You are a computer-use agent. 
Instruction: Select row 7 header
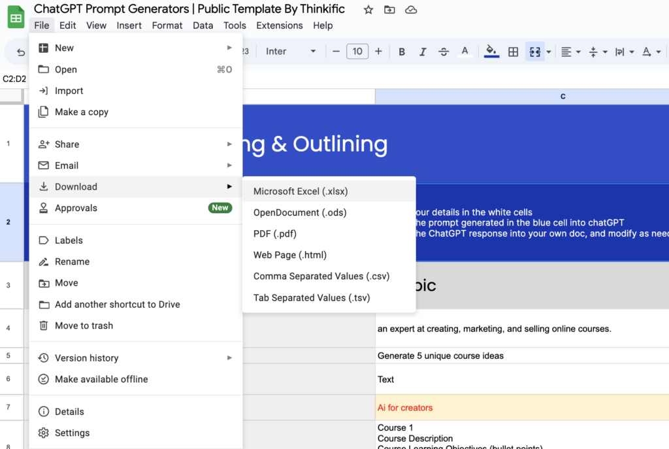tap(11, 407)
